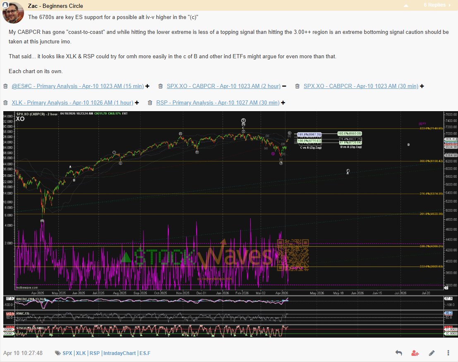
Task: Open RSP Primary Analysis 30 min chart link
Action: point(218,102)
